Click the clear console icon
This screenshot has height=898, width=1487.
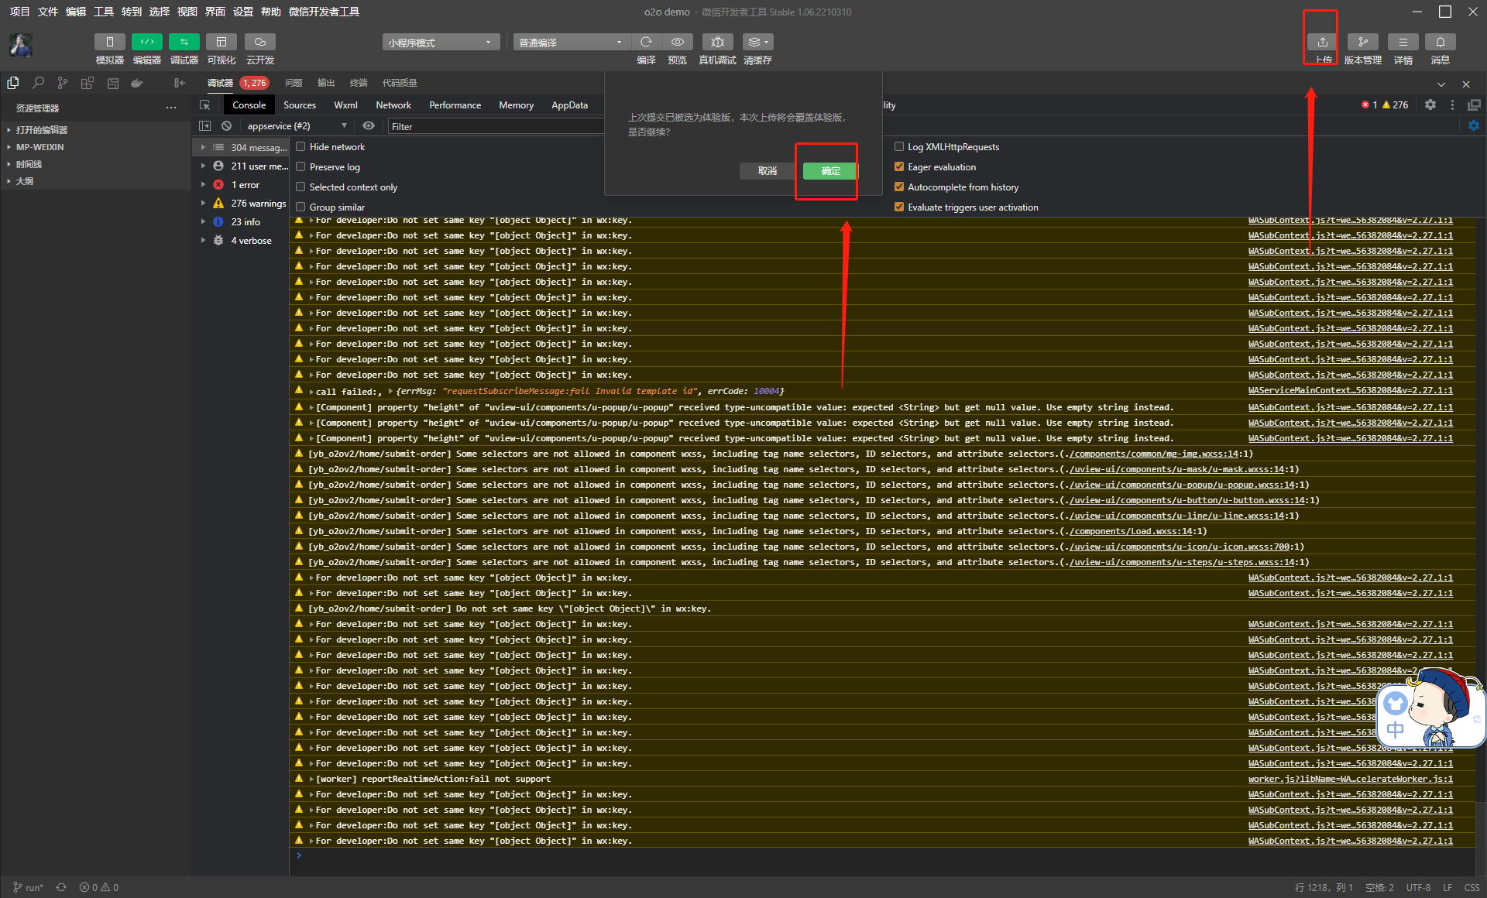[x=226, y=126]
